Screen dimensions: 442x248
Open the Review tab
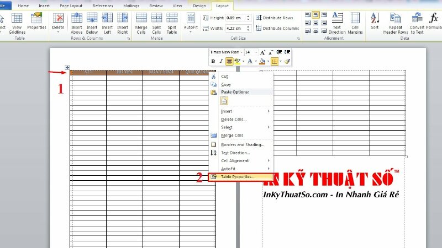point(156,6)
